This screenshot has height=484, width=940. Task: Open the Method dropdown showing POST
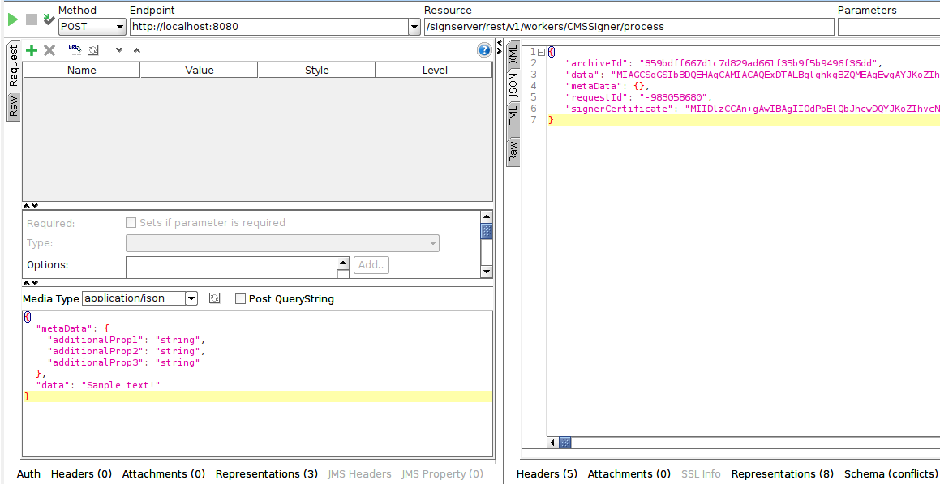point(92,26)
